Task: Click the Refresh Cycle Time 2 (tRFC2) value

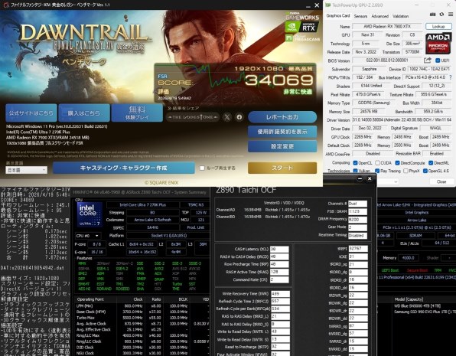Action: (280, 302)
